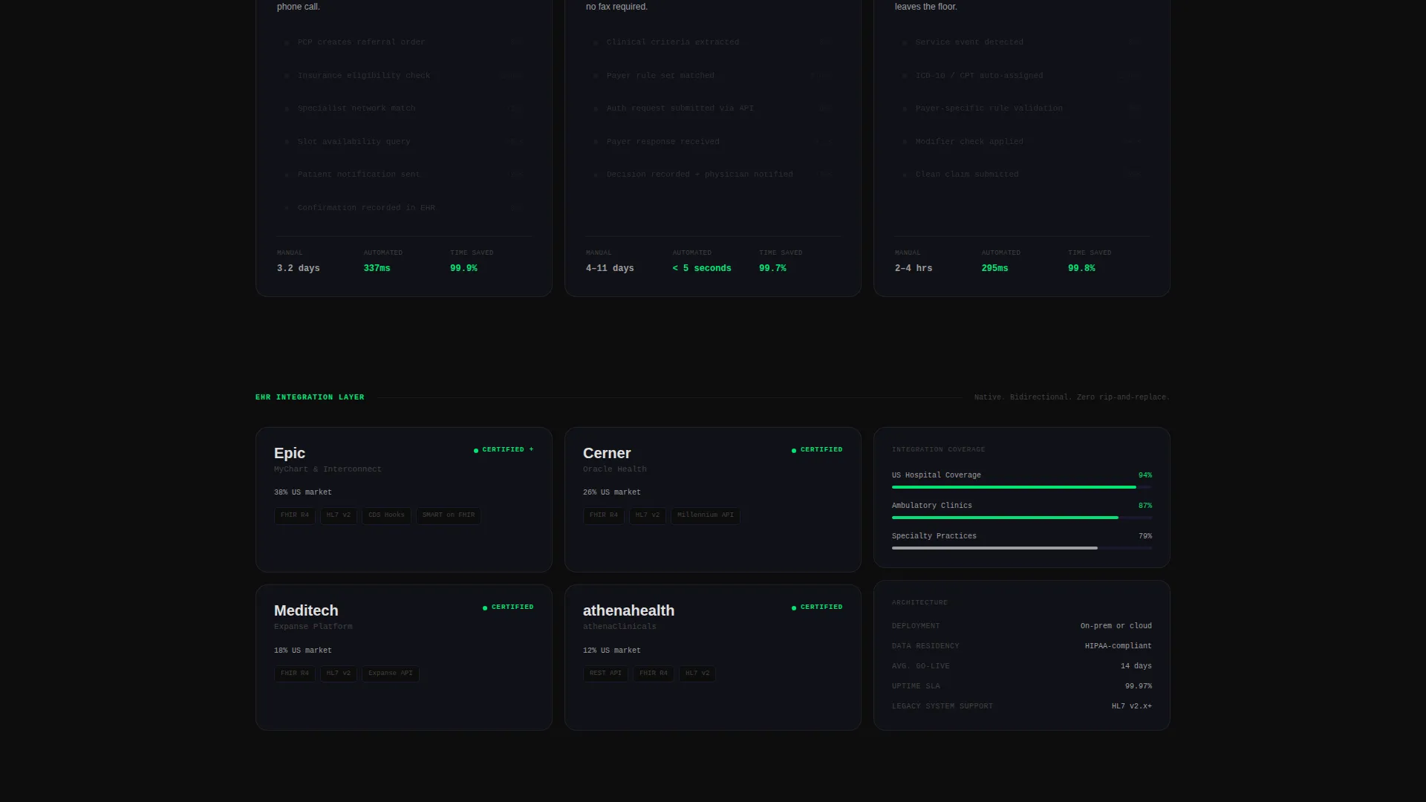Image resolution: width=1426 pixels, height=802 pixels.
Task: Click 'Native. Bidirectional. Zero rip-and-replace.' tagline
Action: tap(1072, 397)
